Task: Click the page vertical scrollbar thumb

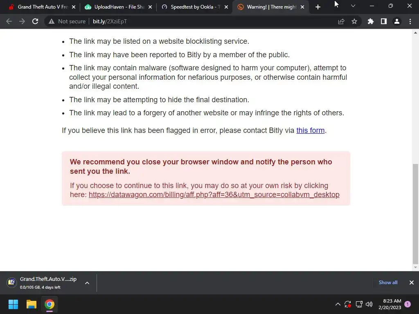Action: [x=416, y=213]
